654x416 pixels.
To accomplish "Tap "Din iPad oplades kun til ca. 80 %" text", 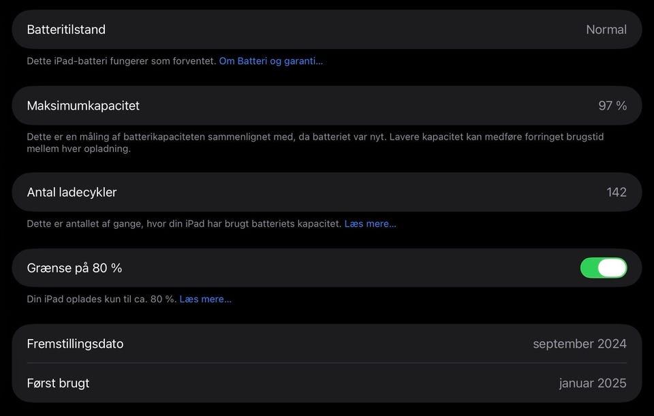I will tap(102, 299).
